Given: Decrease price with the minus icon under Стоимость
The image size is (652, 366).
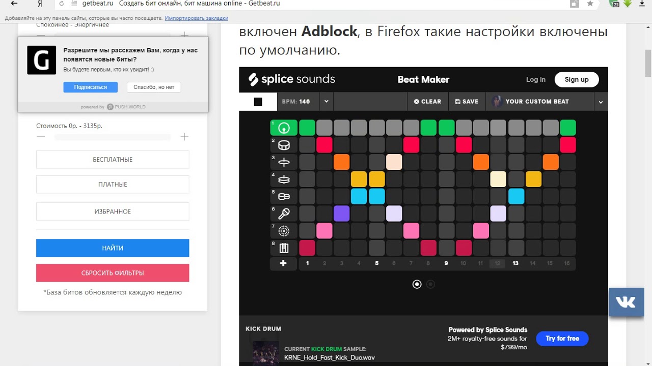Looking at the screenshot, I should click(41, 137).
